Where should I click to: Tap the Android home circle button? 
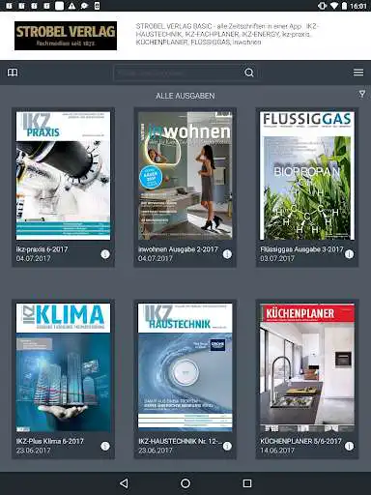click(185, 483)
